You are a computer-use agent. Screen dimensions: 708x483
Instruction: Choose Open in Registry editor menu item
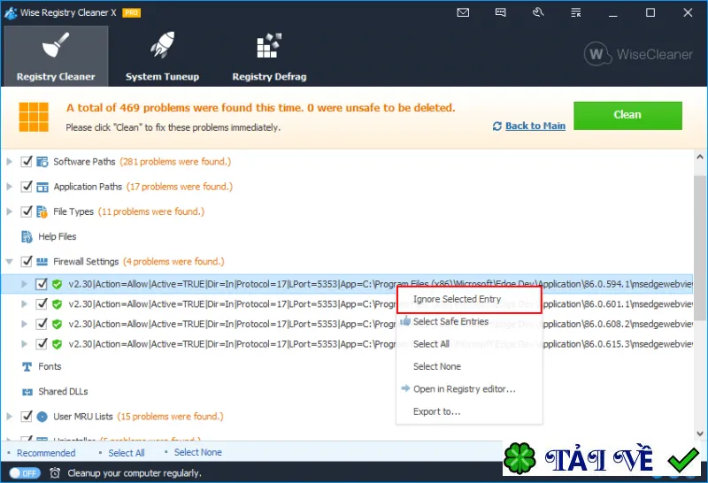click(x=469, y=389)
